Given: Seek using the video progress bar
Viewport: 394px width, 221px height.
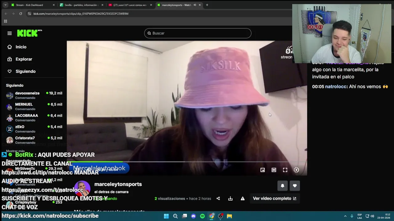Looking at the screenshot, I should [187, 162].
